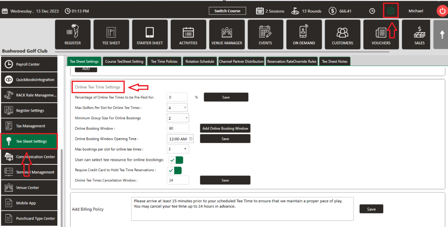448x227 pixels.
Task: Click the red power logout button
Action: 442,11
